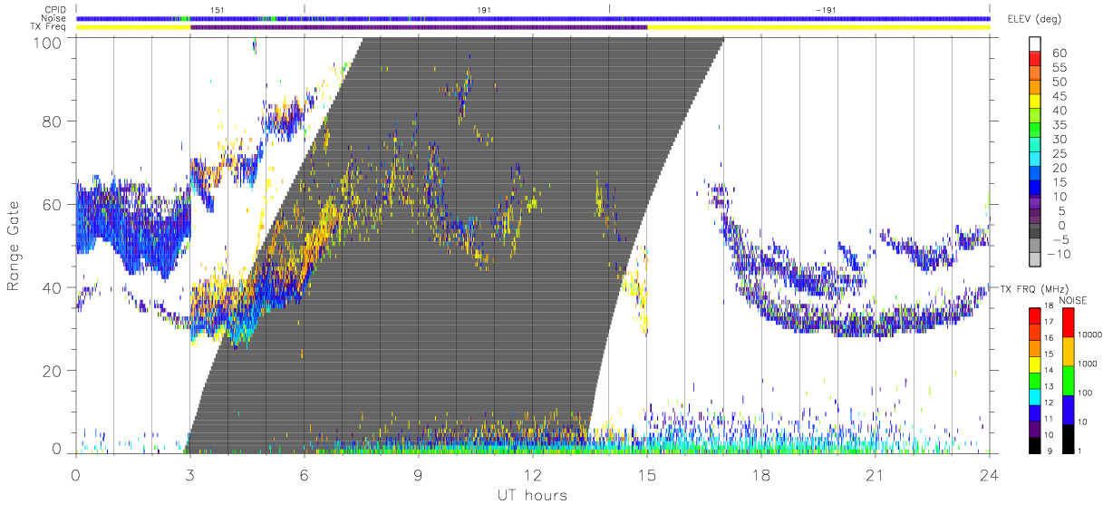The height and width of the screenshot is (514, 1113).
Task: Select the 'CPID' row label
Action: (54, 8)
